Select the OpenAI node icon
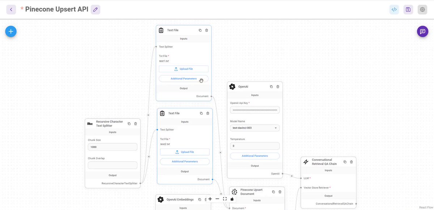434x210 pixels. point(232,87)
